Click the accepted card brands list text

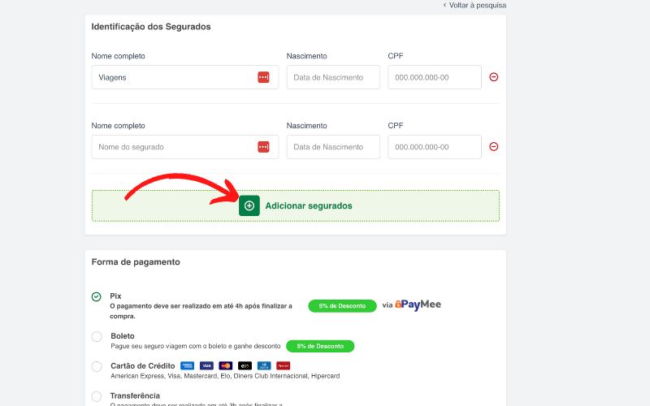coord(225,376)
